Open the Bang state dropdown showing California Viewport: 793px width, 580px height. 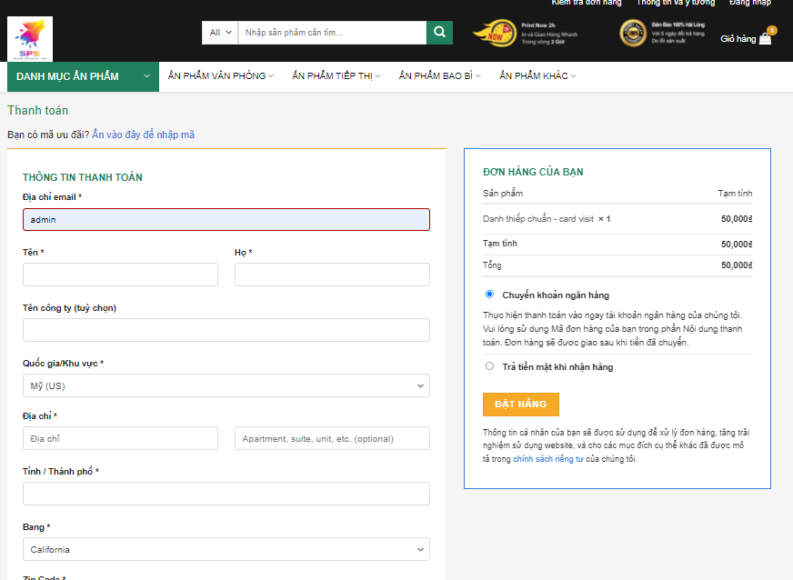tap(226, 549)
